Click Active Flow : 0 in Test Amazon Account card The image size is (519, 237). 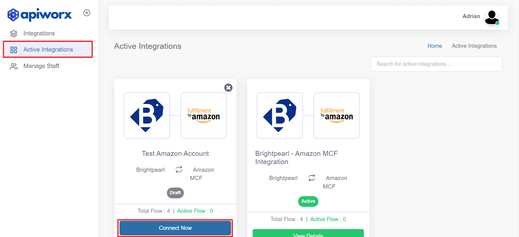click(195, 211)
